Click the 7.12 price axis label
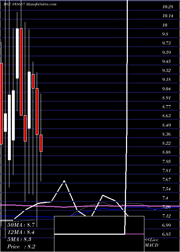180x252 pixels. pyautogui.click(x=166, y=216)
